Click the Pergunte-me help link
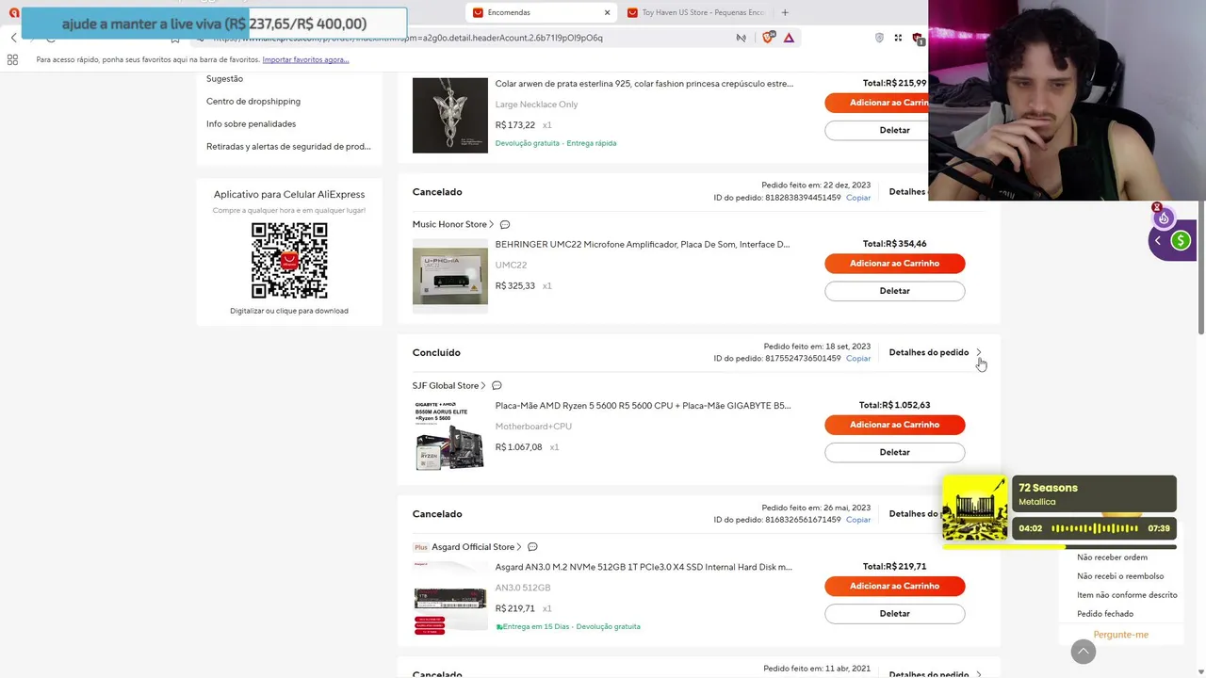This screenshot has width=1206, height=678. pyautogui.click(x=1120, y=635)
